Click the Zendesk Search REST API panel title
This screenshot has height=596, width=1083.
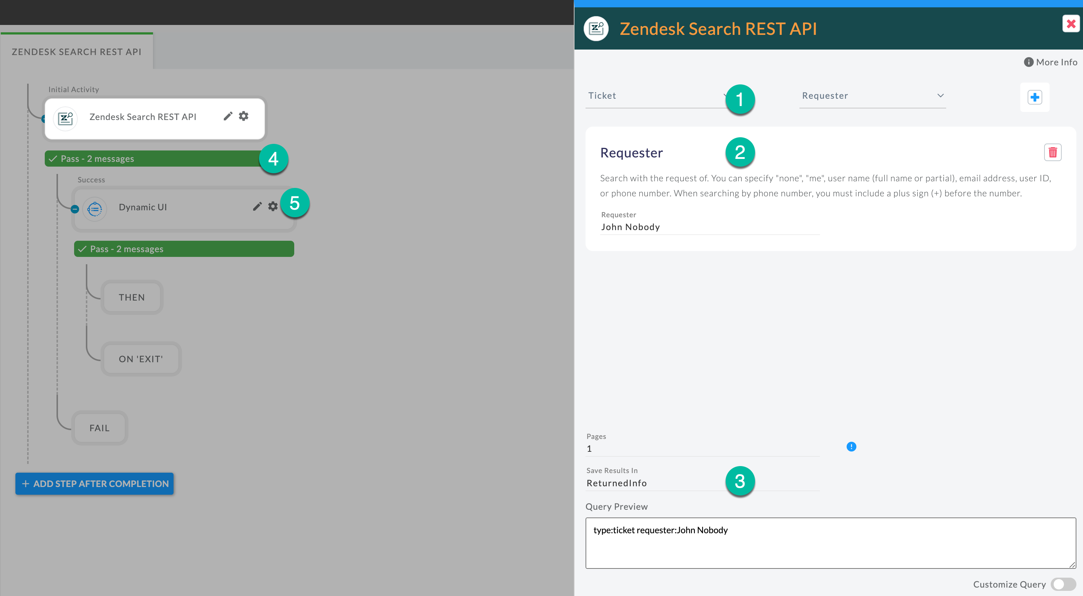coord(718,29)
